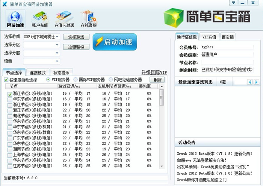
Task: Open the 网游加速 globe icon
Action: point(15,19)
